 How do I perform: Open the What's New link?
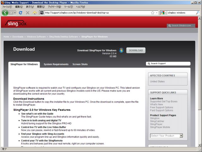point(157,104)
